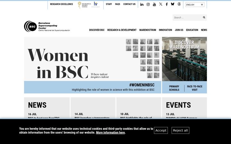Open the Women in BSC banner
The height and width of the screenshot is (144, 231).
coord(92,59)
